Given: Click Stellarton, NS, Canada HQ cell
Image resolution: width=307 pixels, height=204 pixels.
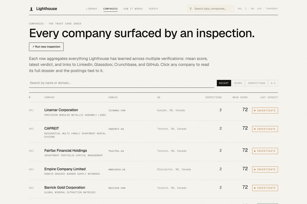Looking at the screenshot, I should point(174,169).
